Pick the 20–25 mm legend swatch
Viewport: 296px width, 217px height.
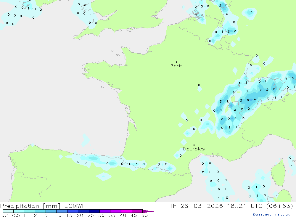83,211
